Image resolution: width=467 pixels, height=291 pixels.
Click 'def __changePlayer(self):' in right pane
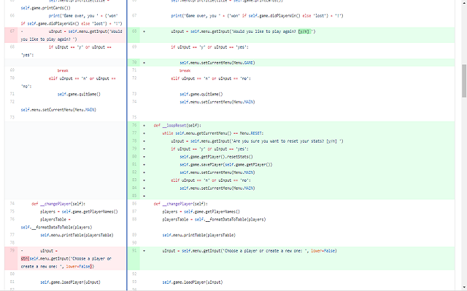pos(180,204)
